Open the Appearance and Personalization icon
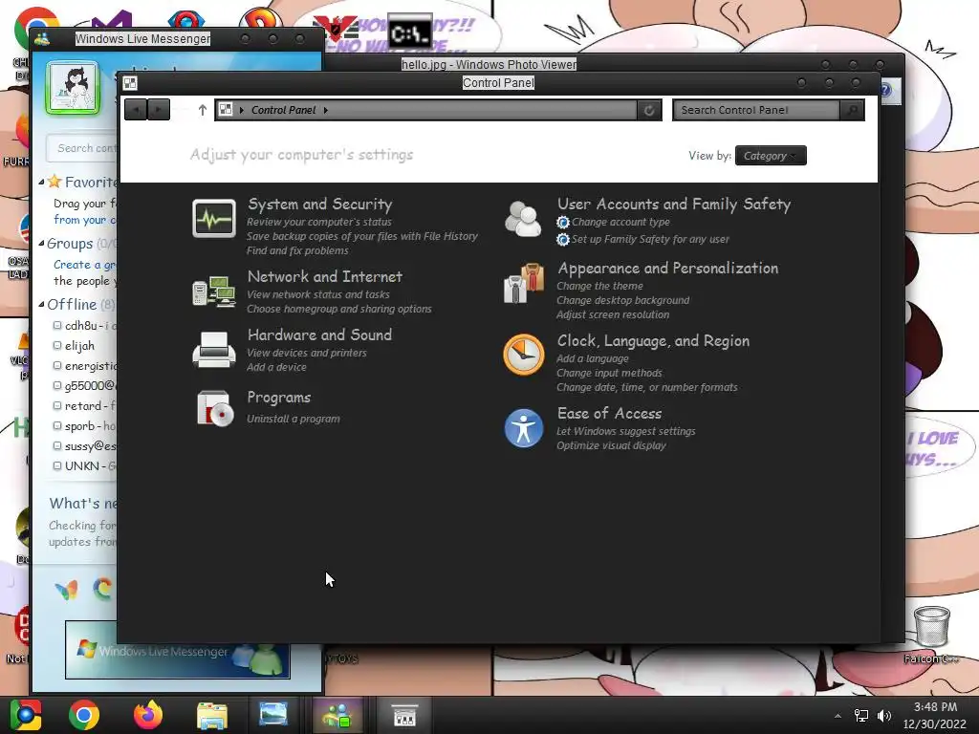This screenshot has height=734, width=979. coord(523,283)
